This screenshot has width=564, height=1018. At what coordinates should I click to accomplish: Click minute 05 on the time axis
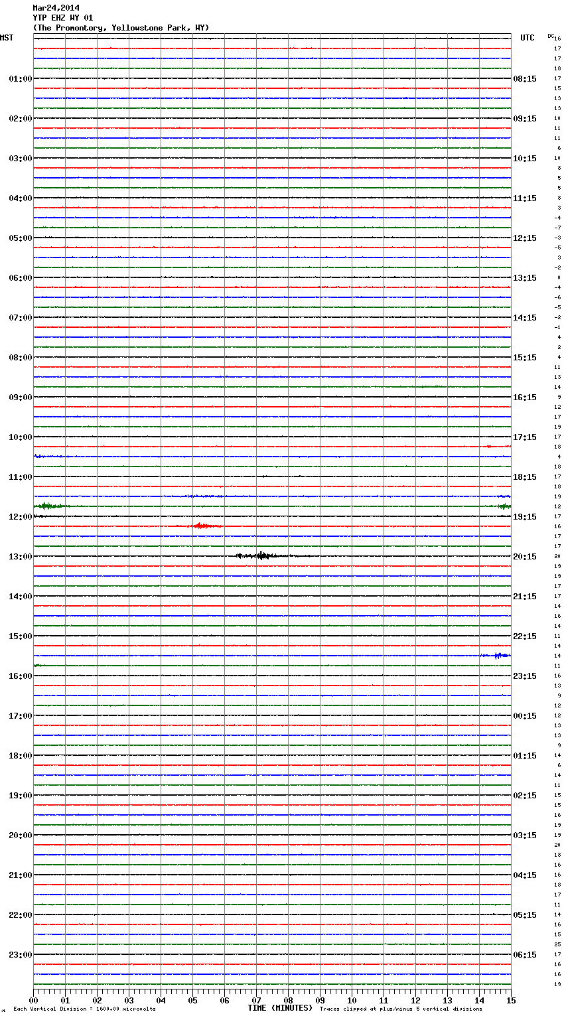(192, 1000)
